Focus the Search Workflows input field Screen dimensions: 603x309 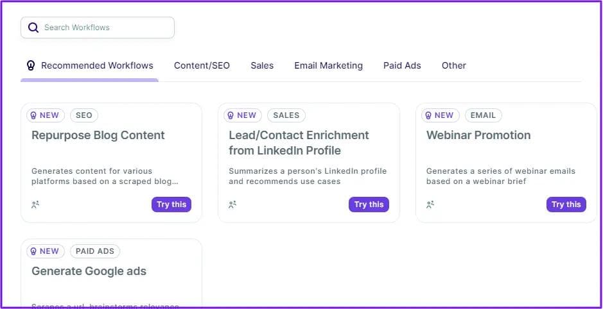[x=106, y=28]
